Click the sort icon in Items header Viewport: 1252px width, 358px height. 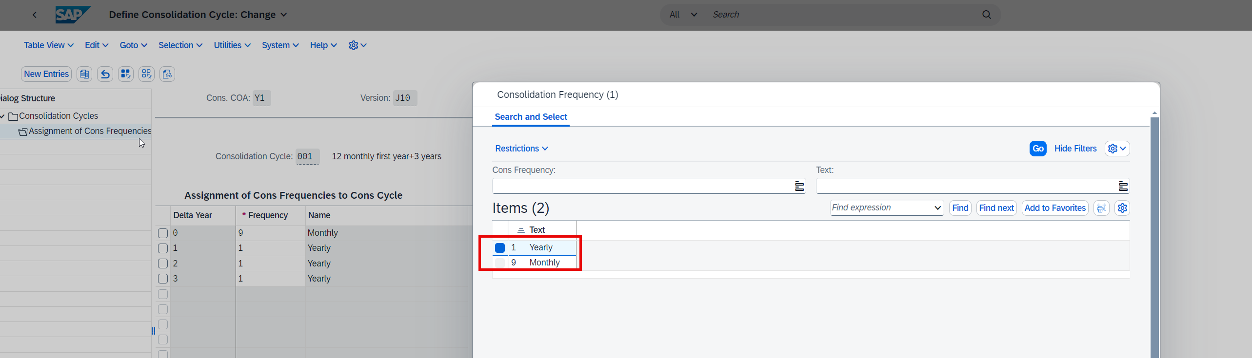(521, 230)
